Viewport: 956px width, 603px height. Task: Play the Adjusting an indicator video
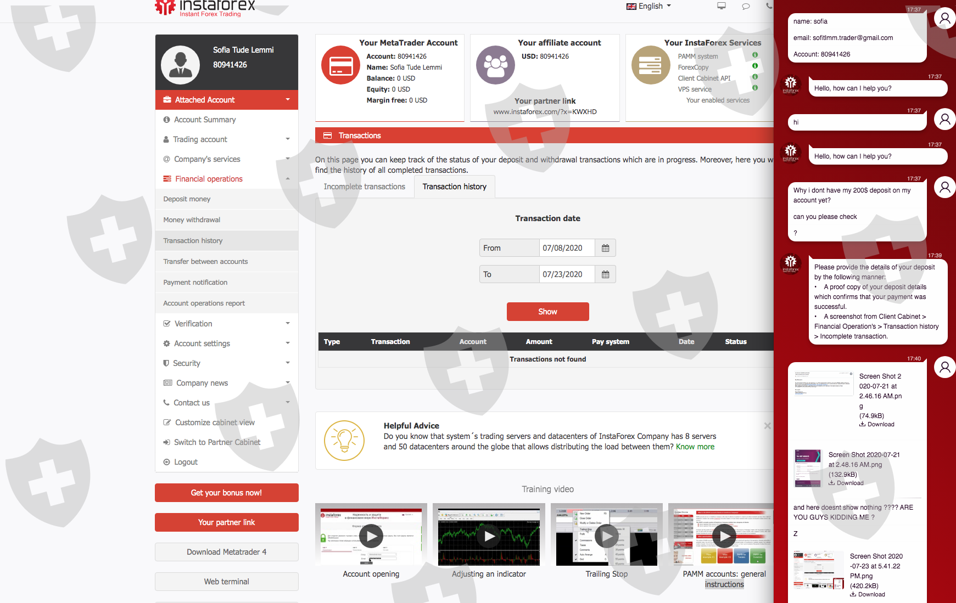(489, 536)
